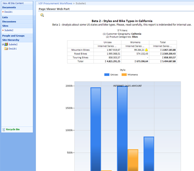Open the Sites section header
The width and height of the screenshot is (194, 171).
[5, 26]
